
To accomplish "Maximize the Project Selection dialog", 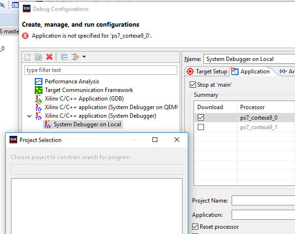I will 155,140.
